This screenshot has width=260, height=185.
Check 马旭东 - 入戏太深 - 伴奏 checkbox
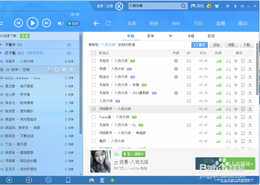click(94, 85)
